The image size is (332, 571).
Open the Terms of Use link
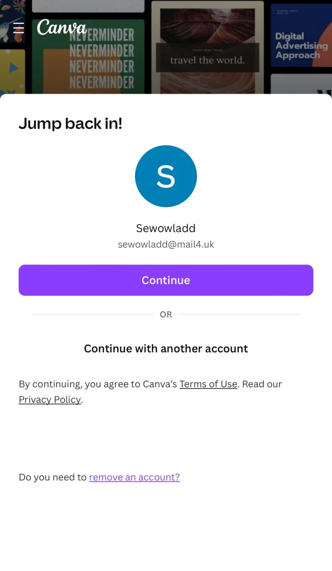click(x=208, y=384)
